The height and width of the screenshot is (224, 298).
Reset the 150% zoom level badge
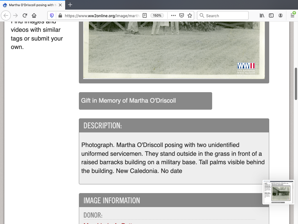tap(157, 16)
